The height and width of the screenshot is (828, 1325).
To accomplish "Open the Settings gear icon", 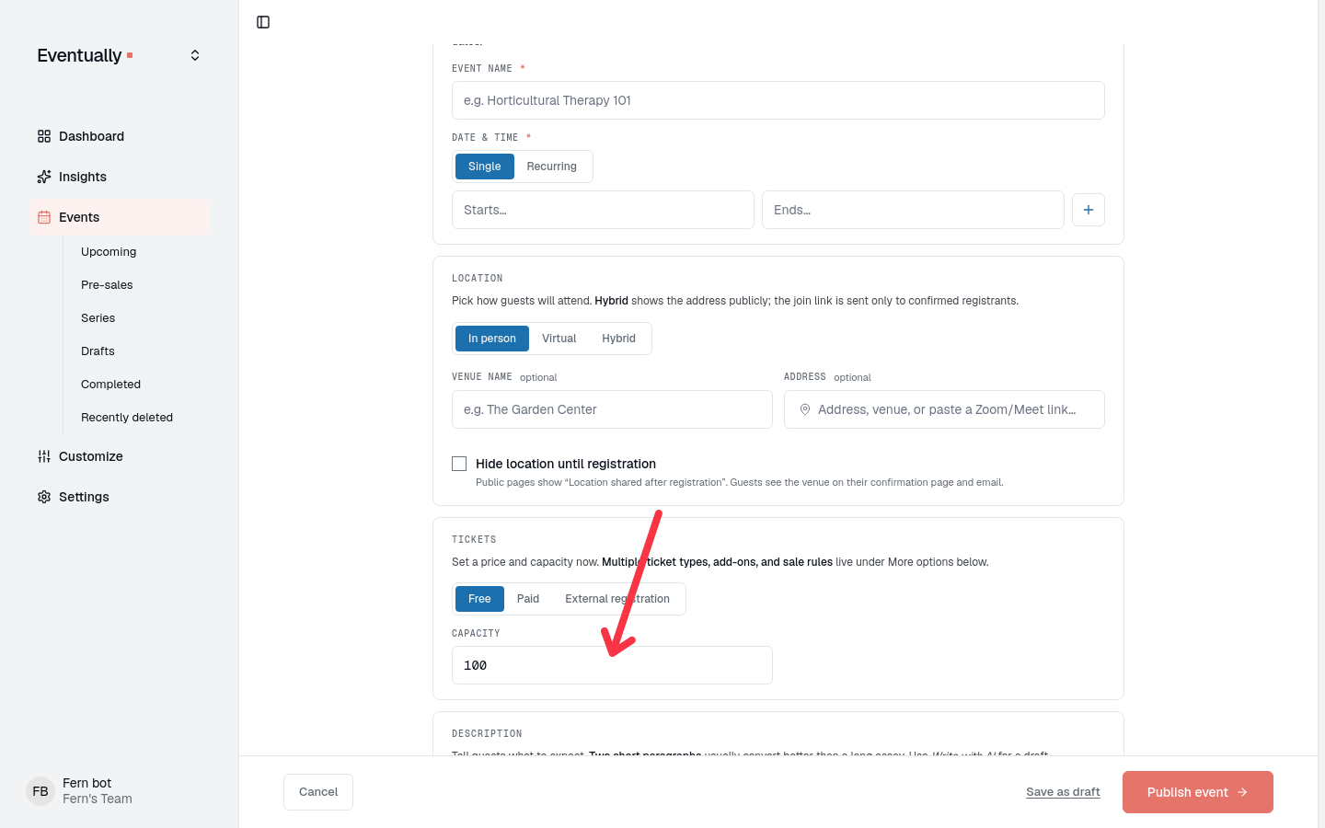I will pos(44,497).
